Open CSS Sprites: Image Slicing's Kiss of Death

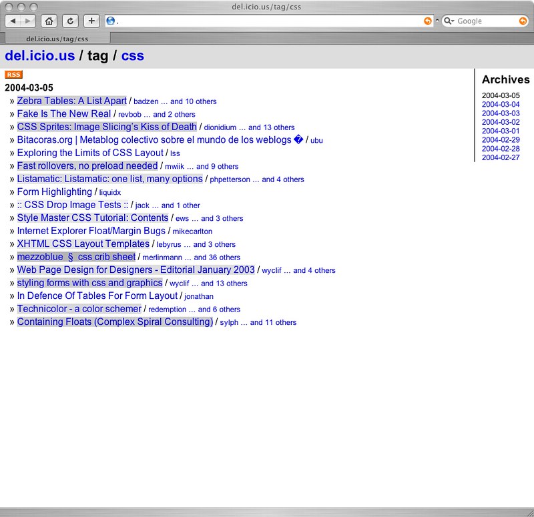pos(107,127)
